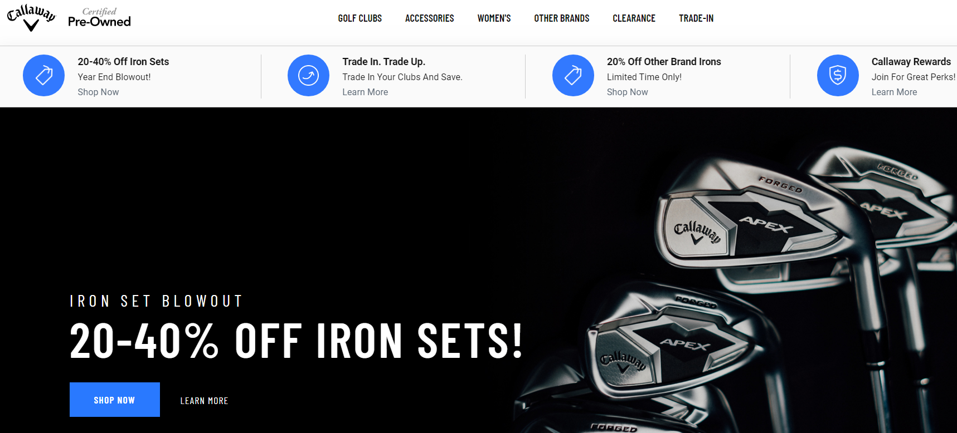The height and width of the screenshot is (433, 957).
Task: Click Learn More under Trade In Your Clubs
Action: click(365, 92)
